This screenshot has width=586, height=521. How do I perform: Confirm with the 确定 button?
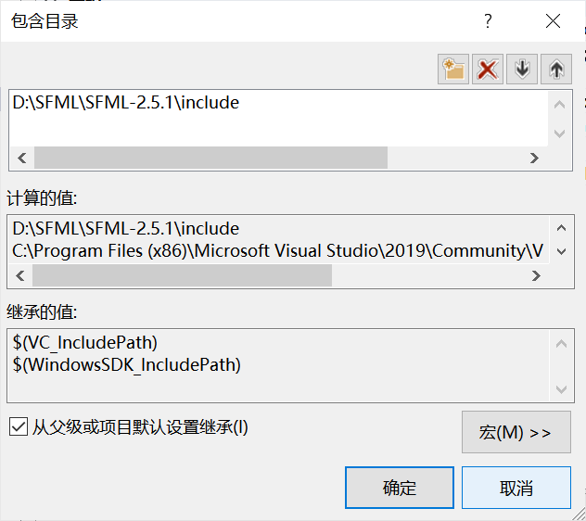pos(400,488)
